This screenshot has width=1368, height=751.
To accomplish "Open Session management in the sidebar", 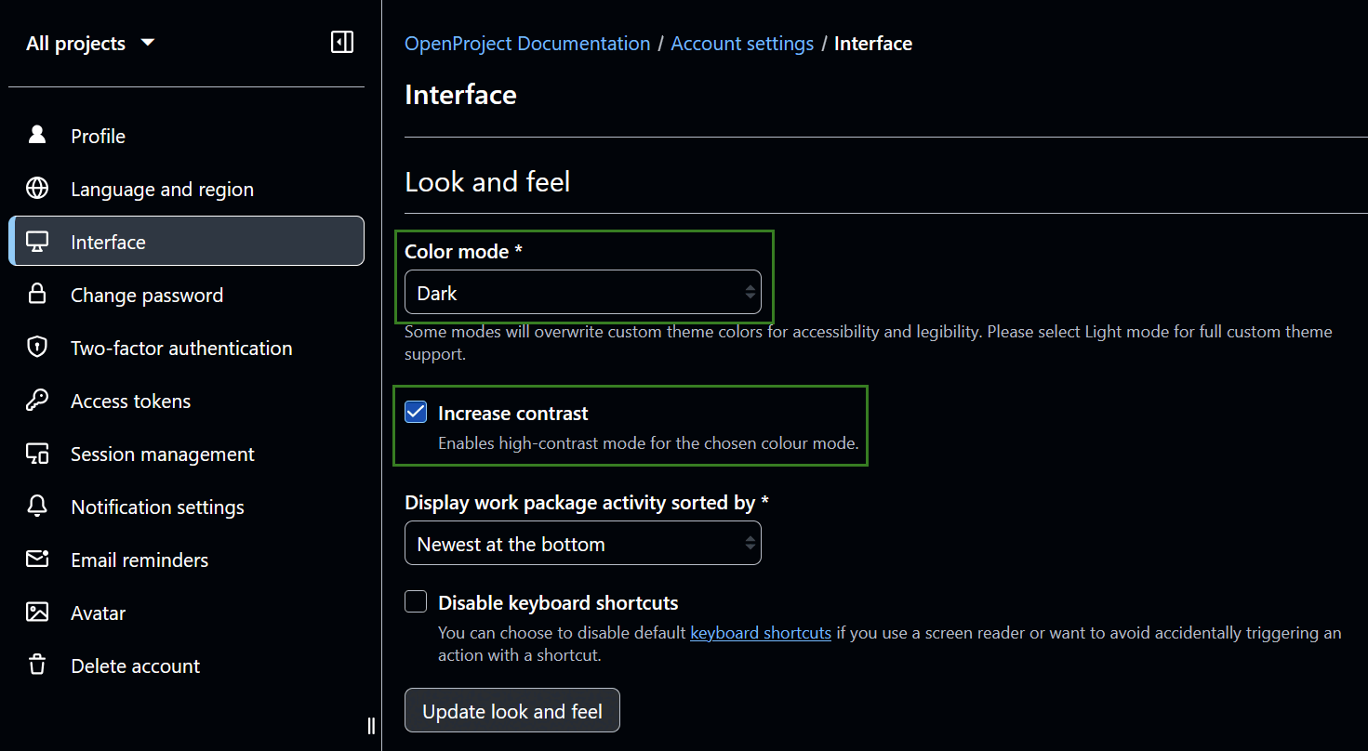I will (162, 454).
